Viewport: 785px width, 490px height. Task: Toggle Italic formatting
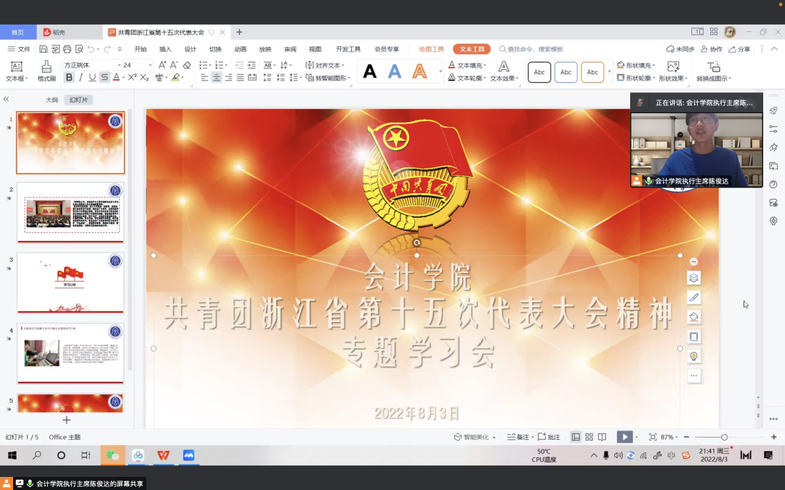81,77
